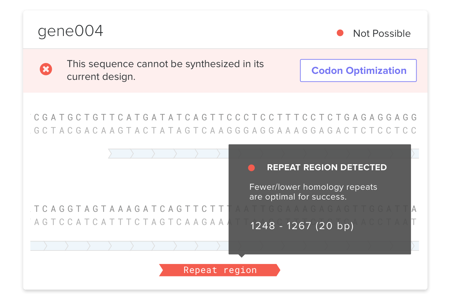Click the Not Possible status text
Viewport: 450px width, 300px height.
click(382, 33)
